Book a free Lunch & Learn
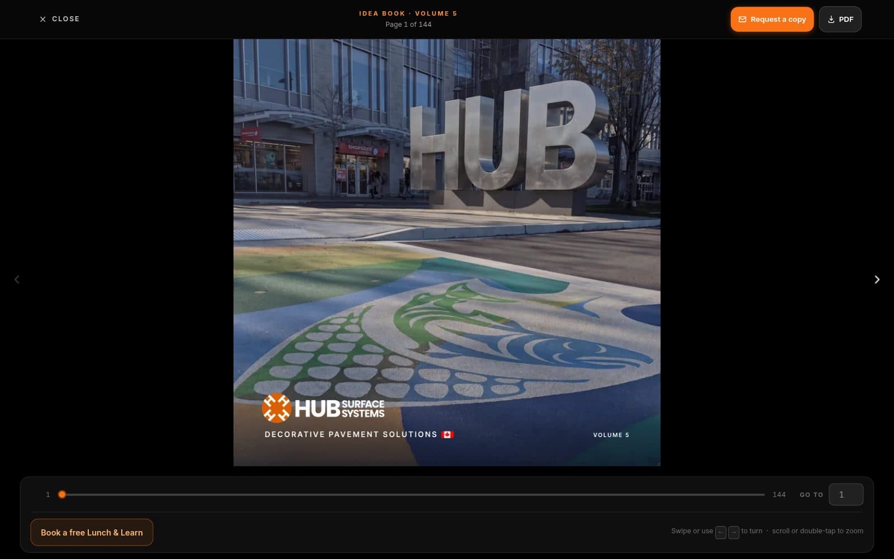This screenshot has width=894, height=559. coord(92,532)
